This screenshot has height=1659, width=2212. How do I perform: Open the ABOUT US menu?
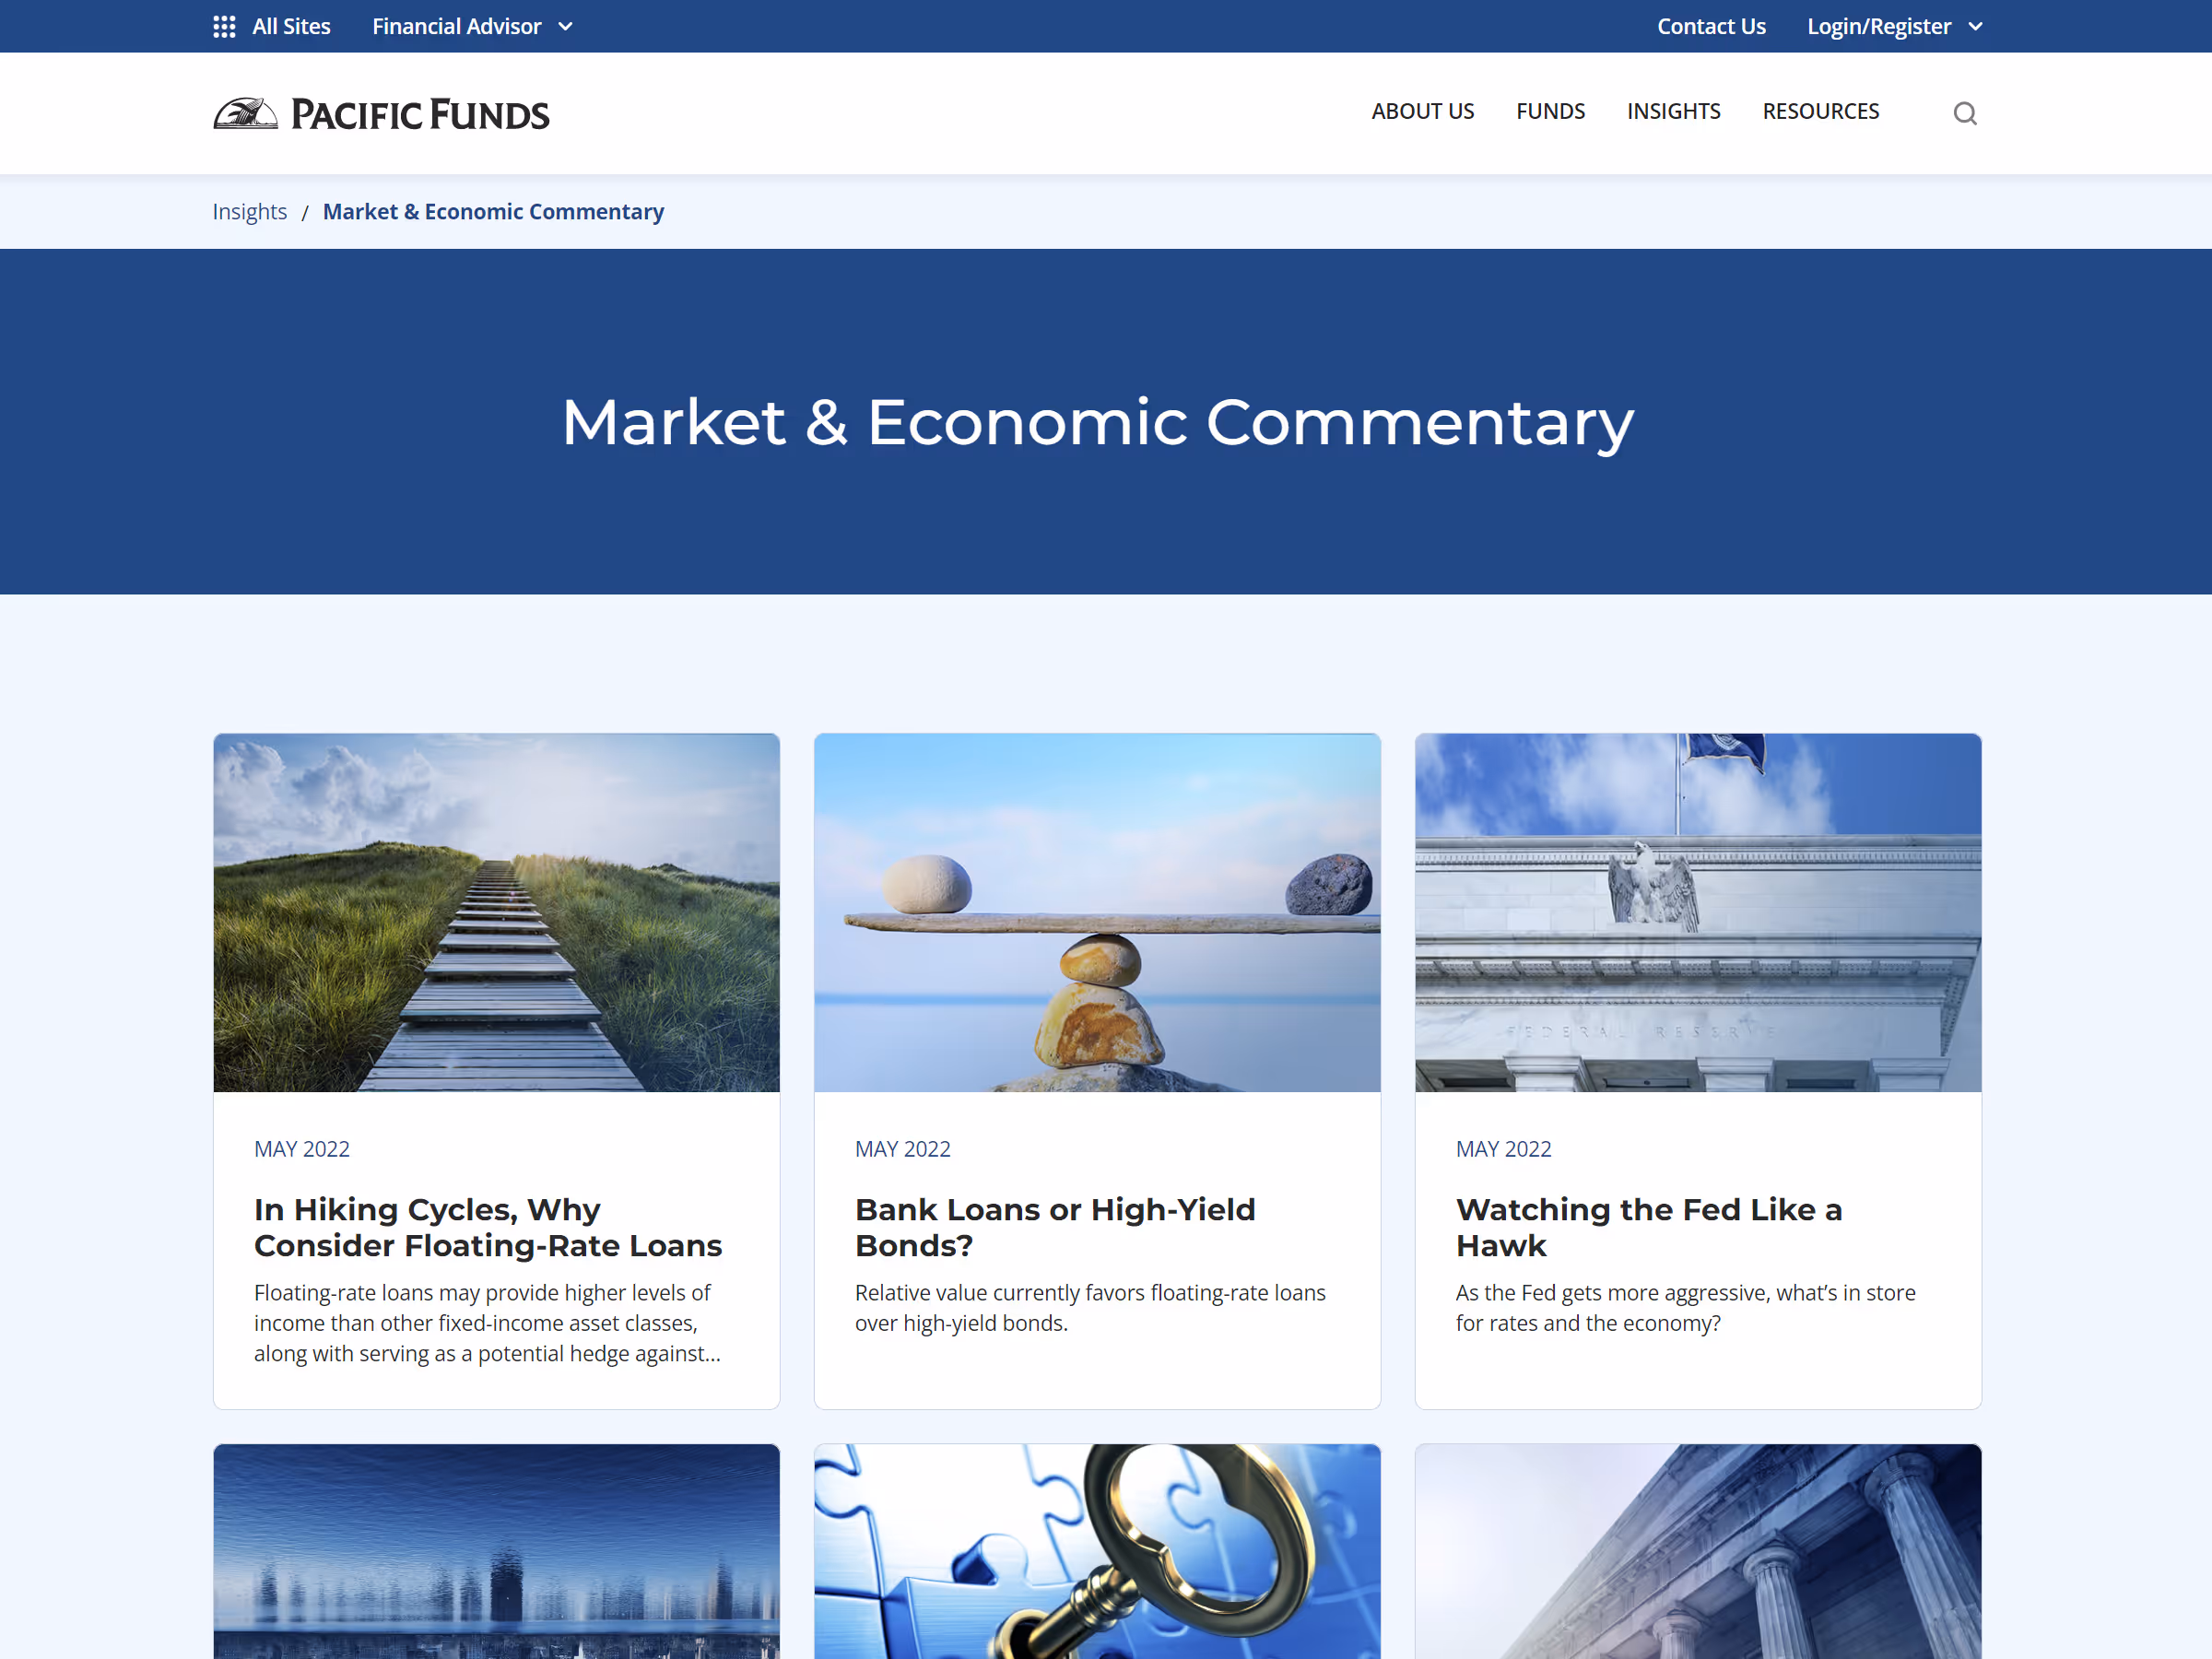click(1422, 111)
